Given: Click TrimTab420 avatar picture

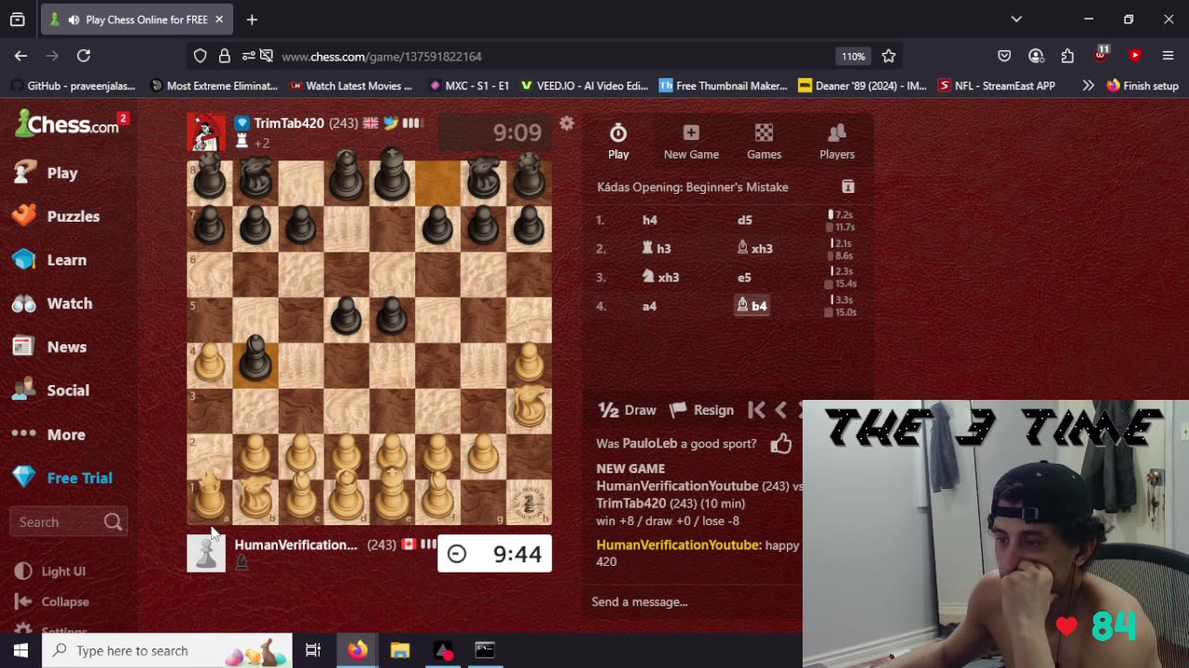Looking at the screenshot, I should click(206, 133).
